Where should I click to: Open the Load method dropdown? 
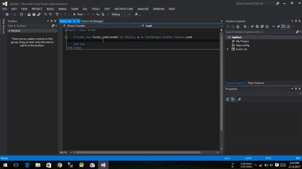click(182, 26)
